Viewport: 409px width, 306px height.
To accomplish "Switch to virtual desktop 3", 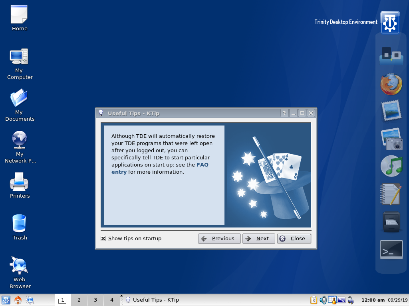I will tap(95, 300).
